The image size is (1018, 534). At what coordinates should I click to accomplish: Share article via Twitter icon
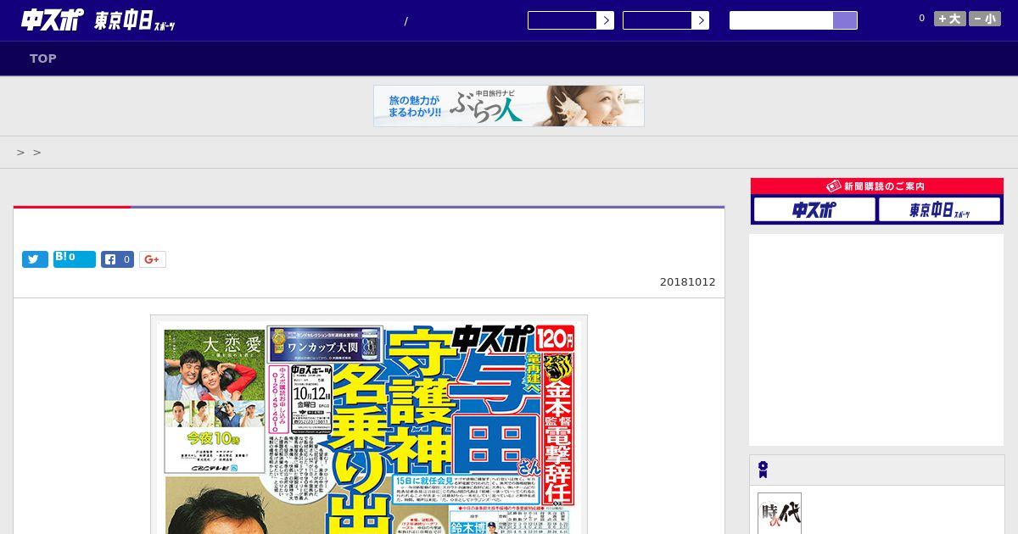pyautogui.click(x=35, y=259)
